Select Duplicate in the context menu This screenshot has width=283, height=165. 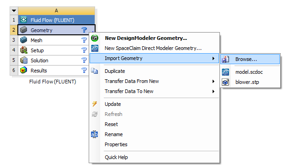click(115, 71)
